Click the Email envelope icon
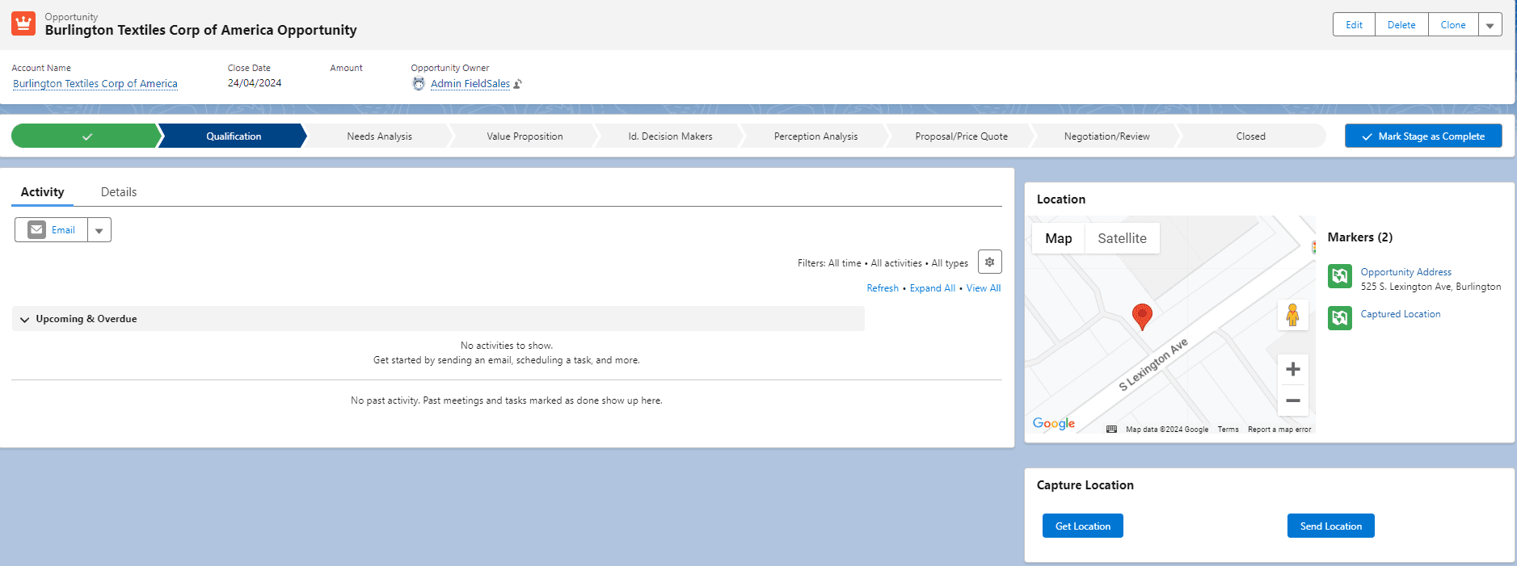This screenshot has height=566, width=1517. click(x=37, y=230)
